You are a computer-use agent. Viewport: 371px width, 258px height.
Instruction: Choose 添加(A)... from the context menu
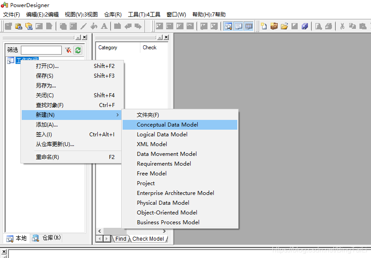tap(72, 125)
